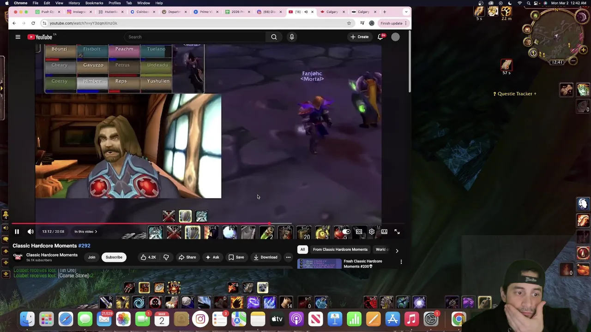This screenshot has height=332, width=591.
Task: Launch Safari from the dock
Action: (x=66, y=319)
